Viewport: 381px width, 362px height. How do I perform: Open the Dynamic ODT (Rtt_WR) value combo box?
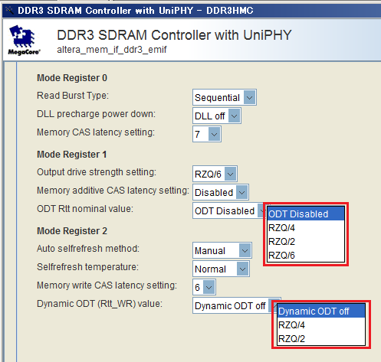tap(236, 305)
